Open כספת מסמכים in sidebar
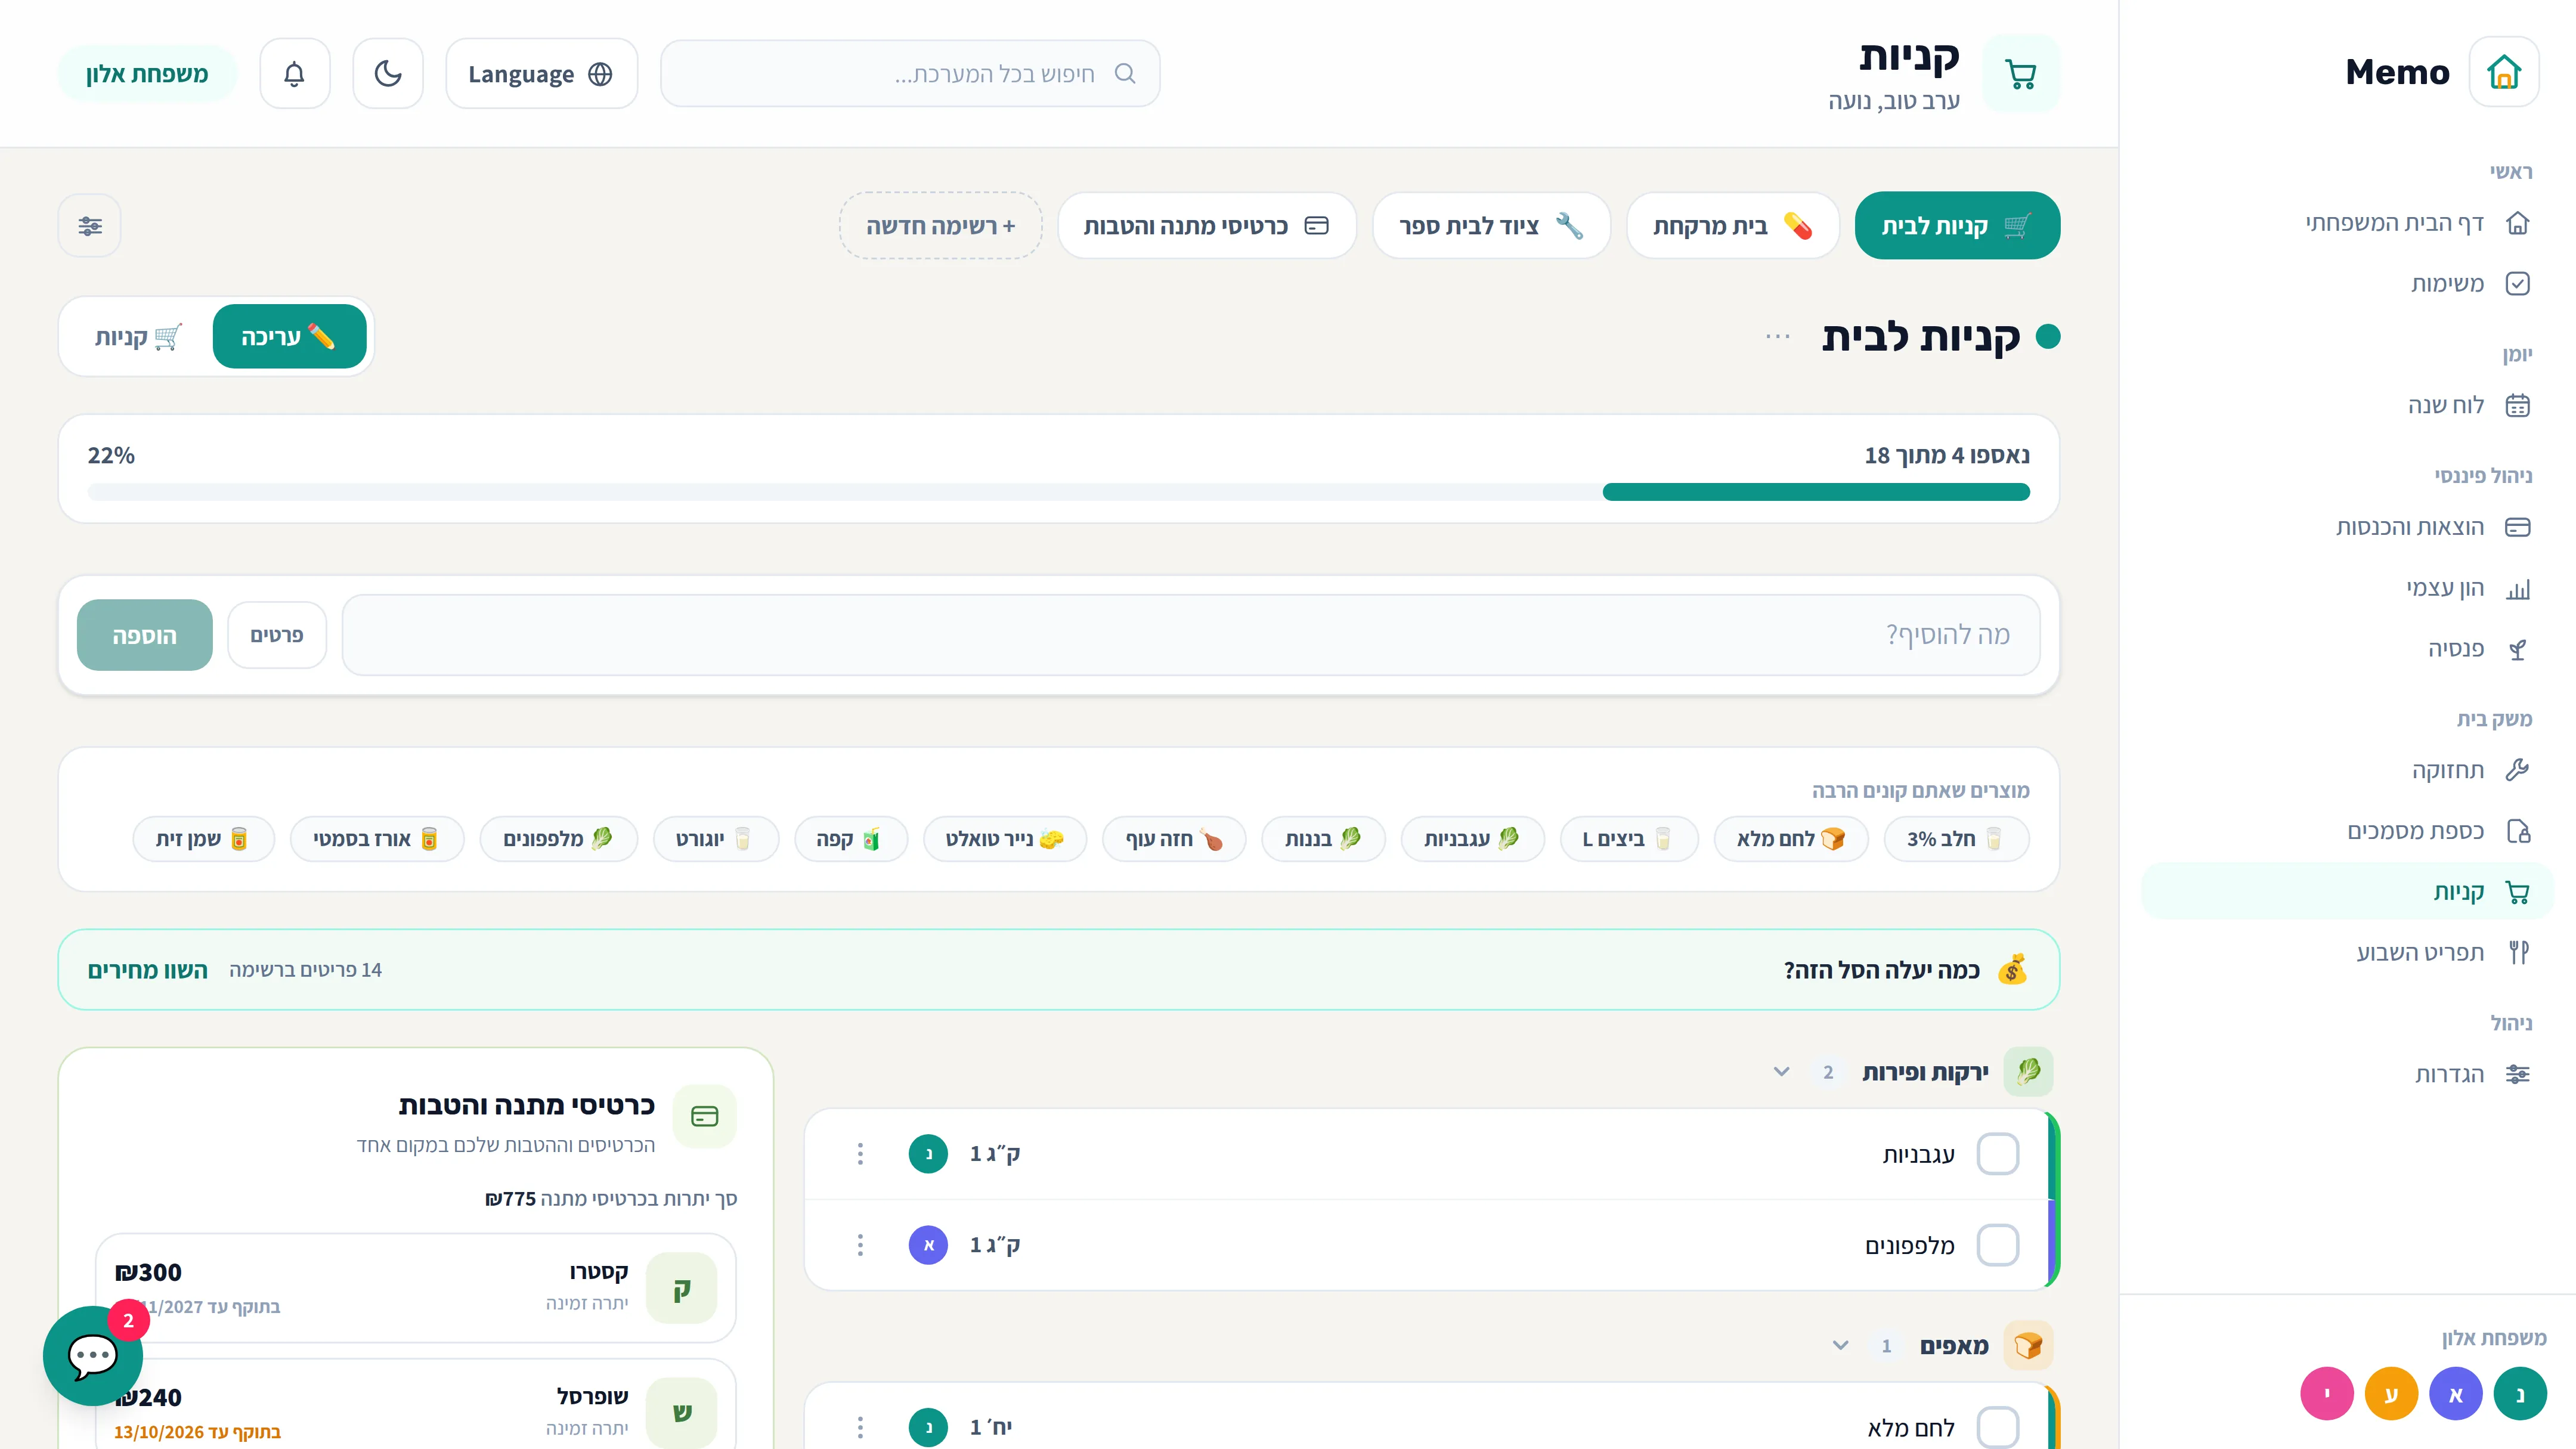The height and width of the screenshot is (1449, 2576). (2347, 831)
